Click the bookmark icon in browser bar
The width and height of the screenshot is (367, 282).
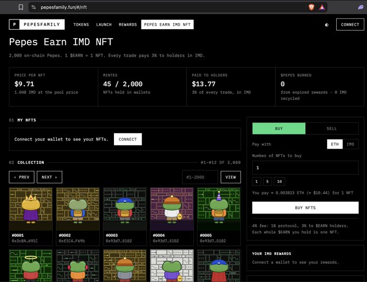tap(21, 7)
